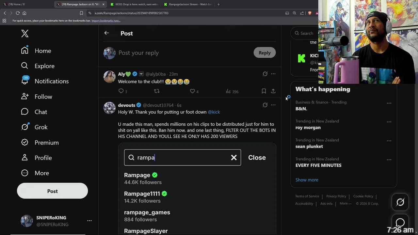Click the Brave Shields icon
The width and height of the screenshot is (418, 235).
click(x=310, y=13)
